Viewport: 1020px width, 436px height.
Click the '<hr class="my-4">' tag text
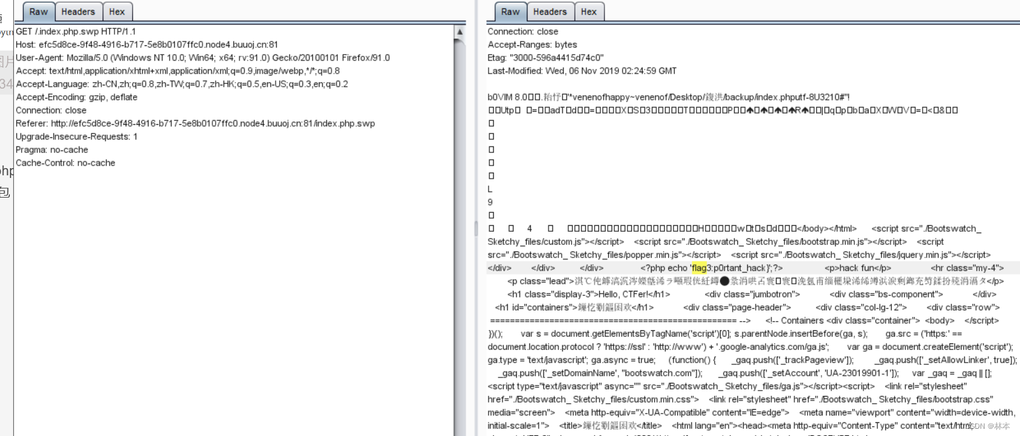(x=967, y=268)
